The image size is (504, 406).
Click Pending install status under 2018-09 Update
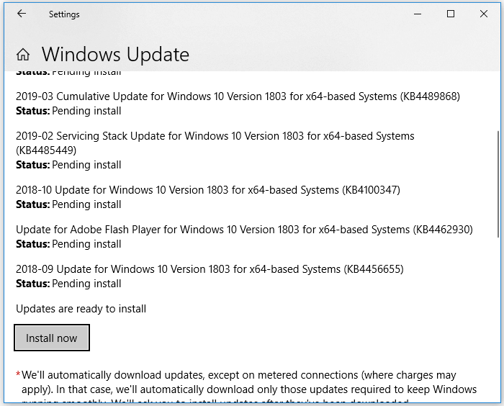pos(86,284)
